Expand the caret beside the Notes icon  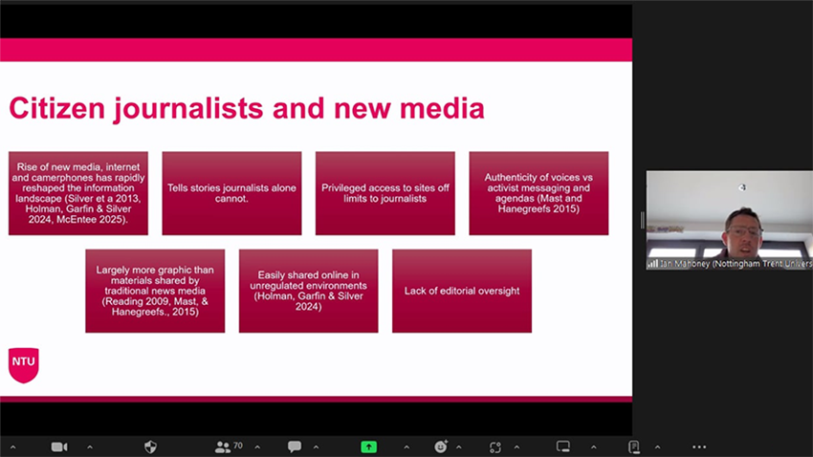tap(656, 446)
